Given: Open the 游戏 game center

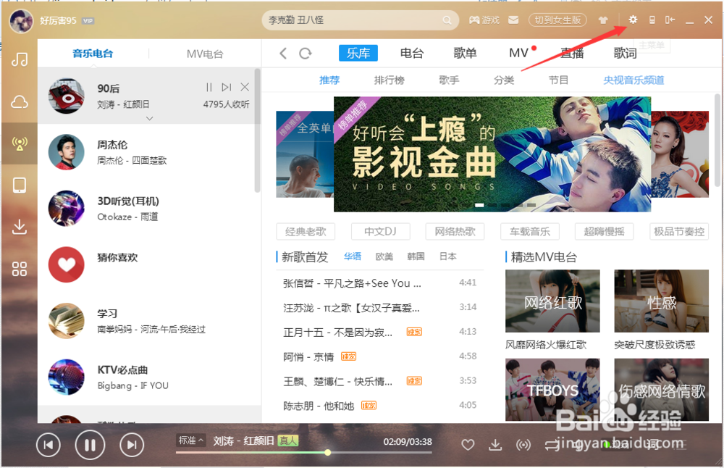Looking at the screenshot, I should 484,20.
